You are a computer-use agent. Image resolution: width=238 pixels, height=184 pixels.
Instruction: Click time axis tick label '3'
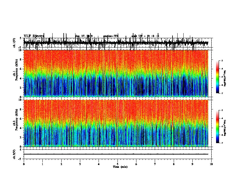tap(80, 164)
